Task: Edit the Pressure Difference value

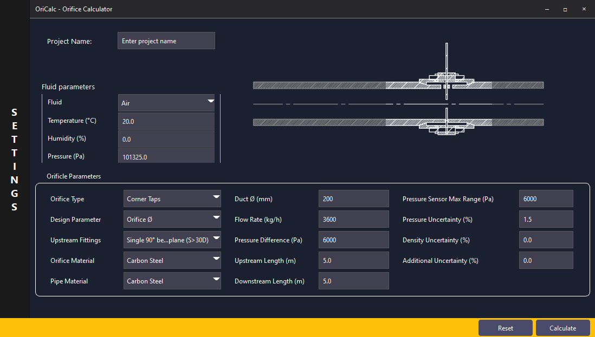Action: tap(353, 240)
